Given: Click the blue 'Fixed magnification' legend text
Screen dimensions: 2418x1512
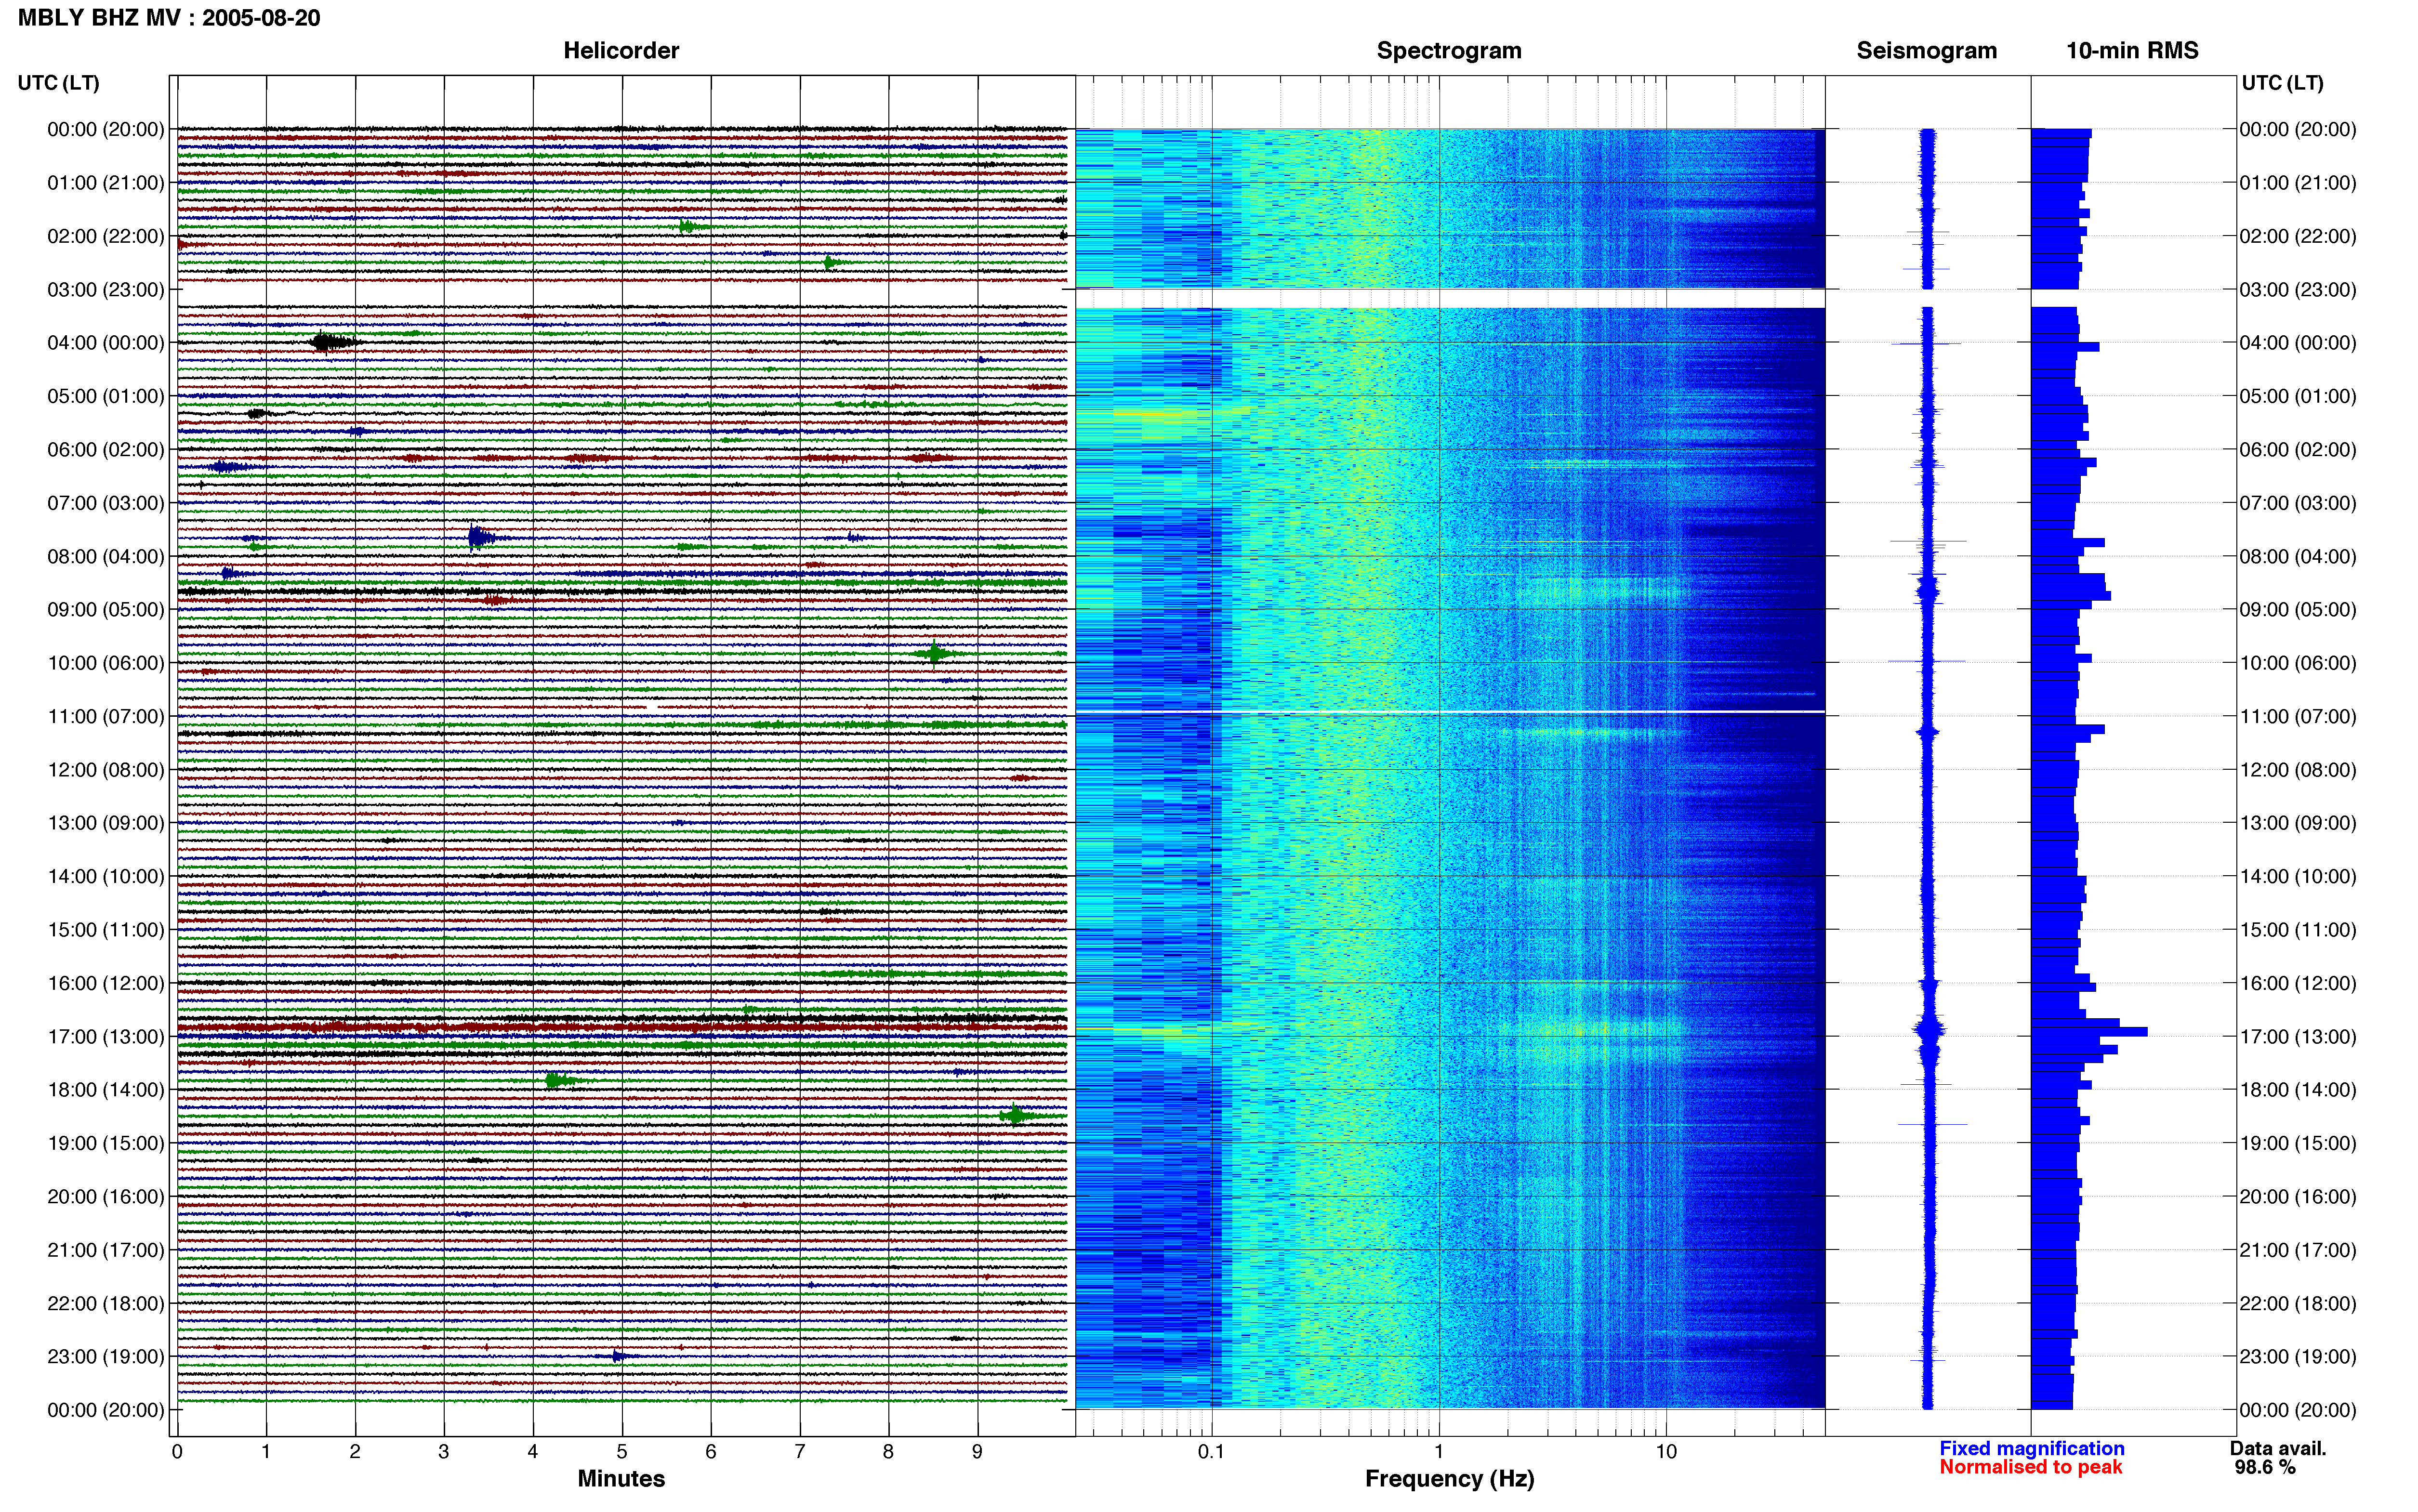Looking at the screenshot, I should pyautogui.click(x=2032, y=1448).
